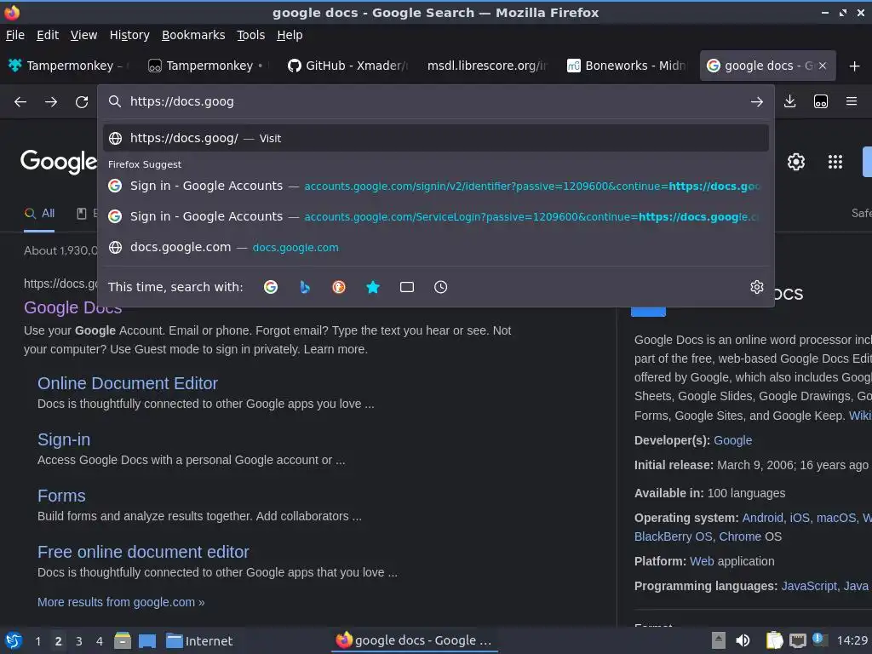Search this time in History
The width and height of the screenshot is (872, 654).
440,287
